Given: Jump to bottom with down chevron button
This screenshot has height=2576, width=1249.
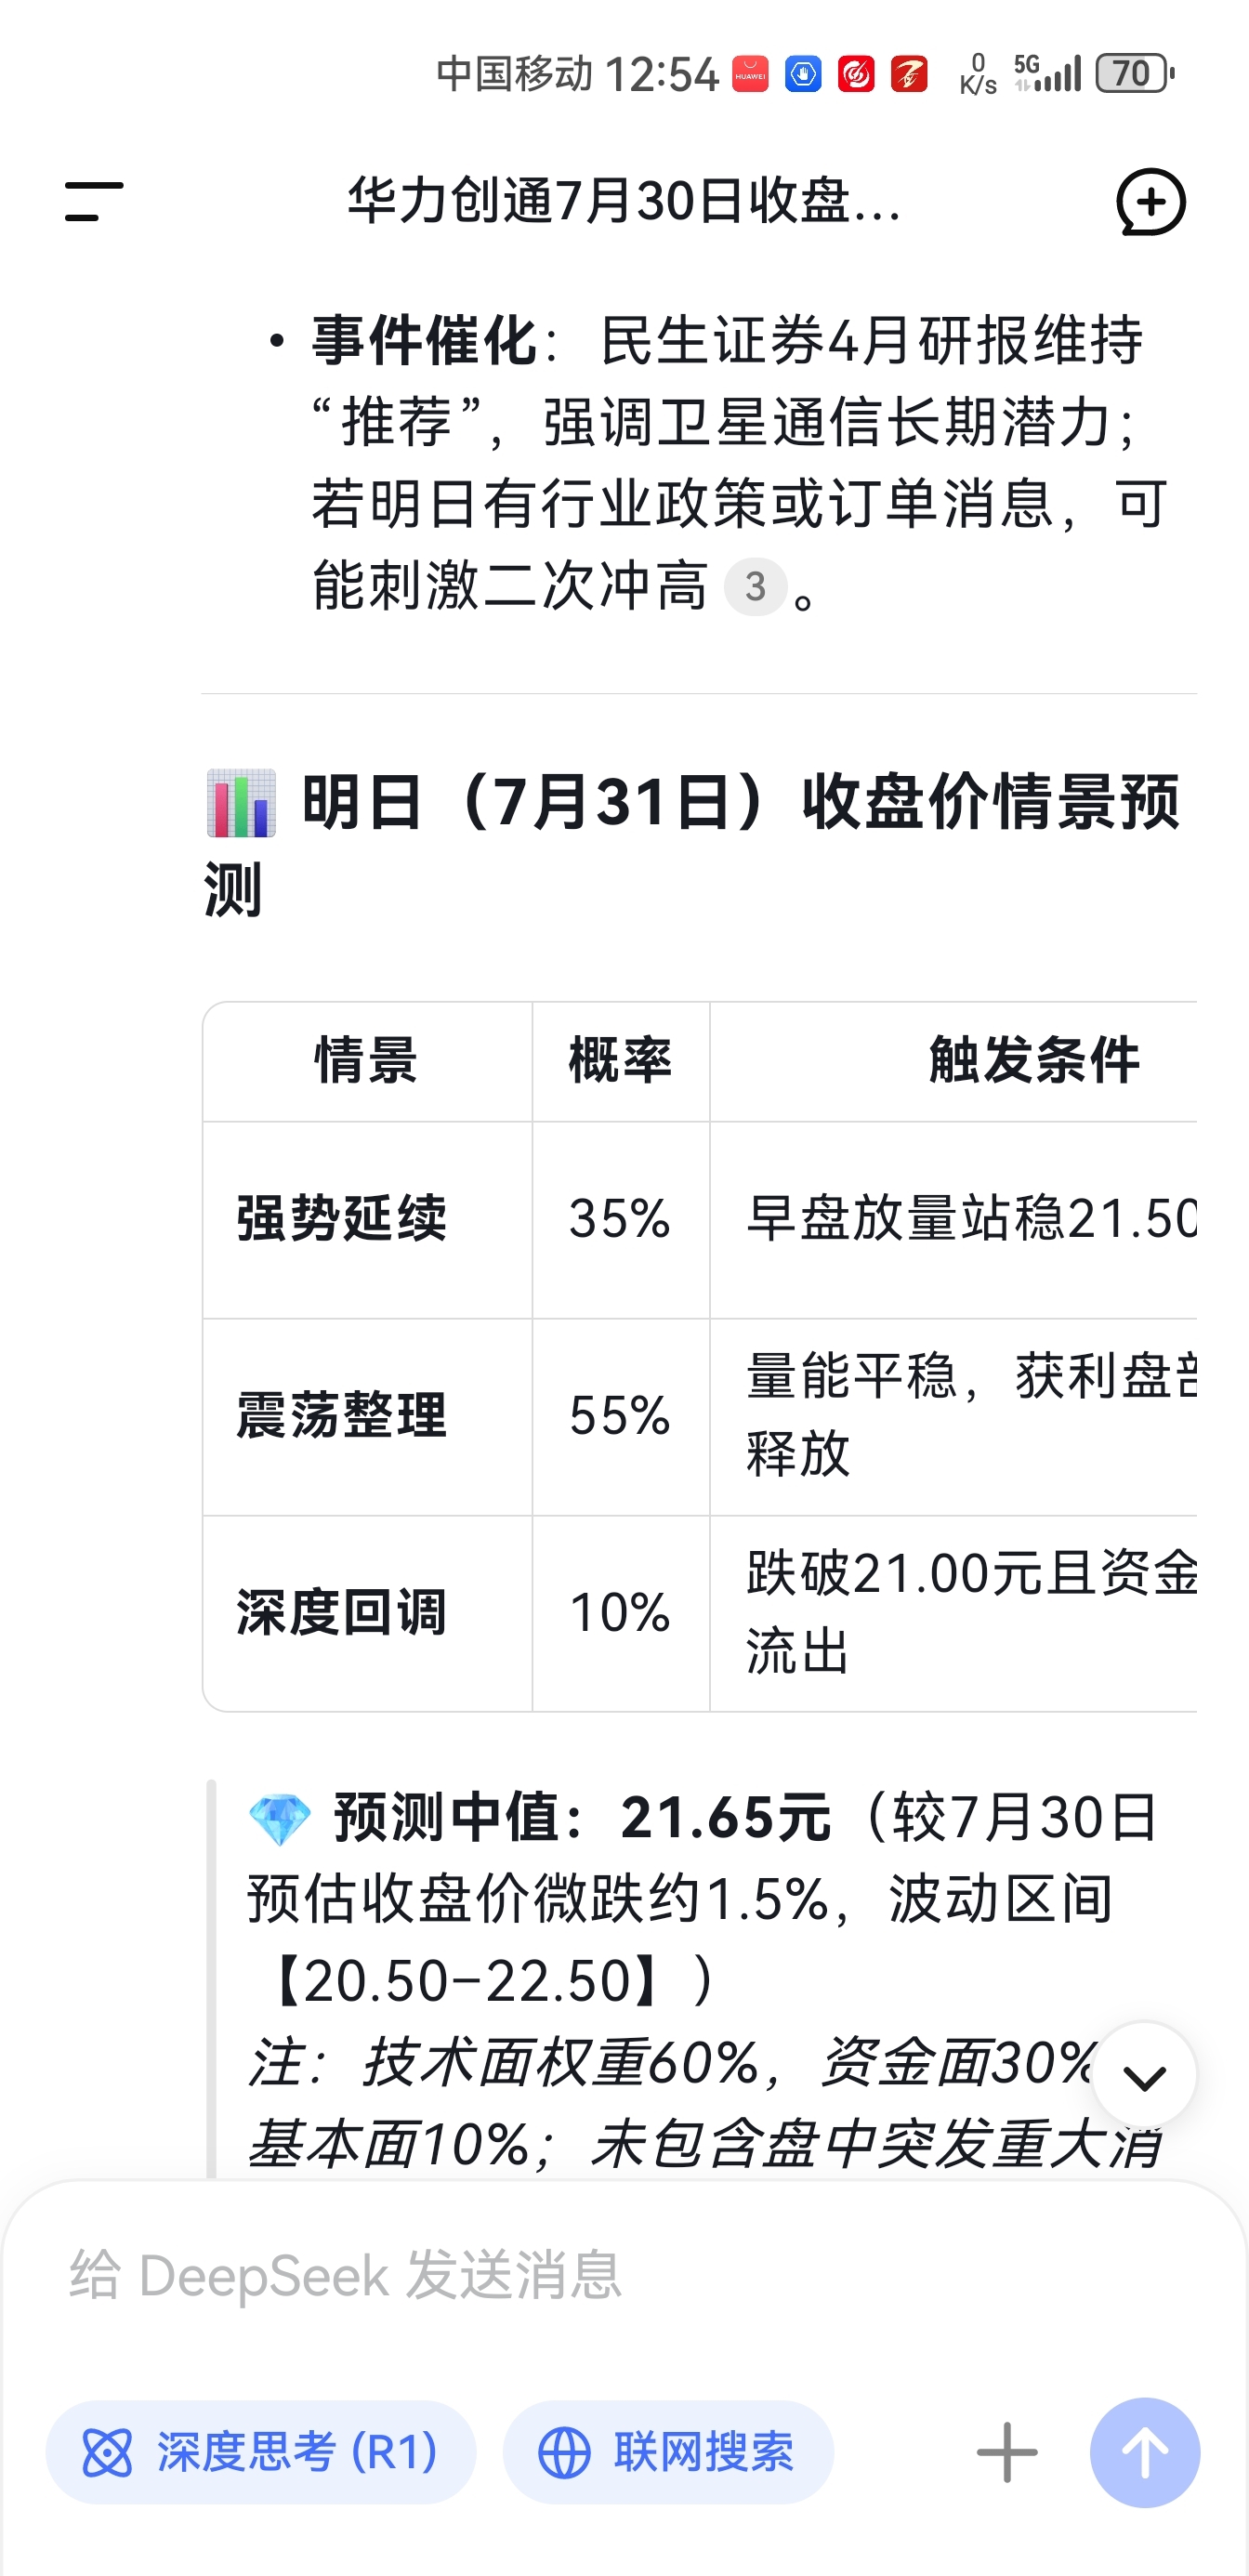Looking at the screenshot, I should click(x=1144, y=2078).
